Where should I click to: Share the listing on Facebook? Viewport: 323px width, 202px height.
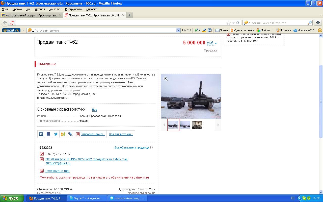click(x=48, y=134)
